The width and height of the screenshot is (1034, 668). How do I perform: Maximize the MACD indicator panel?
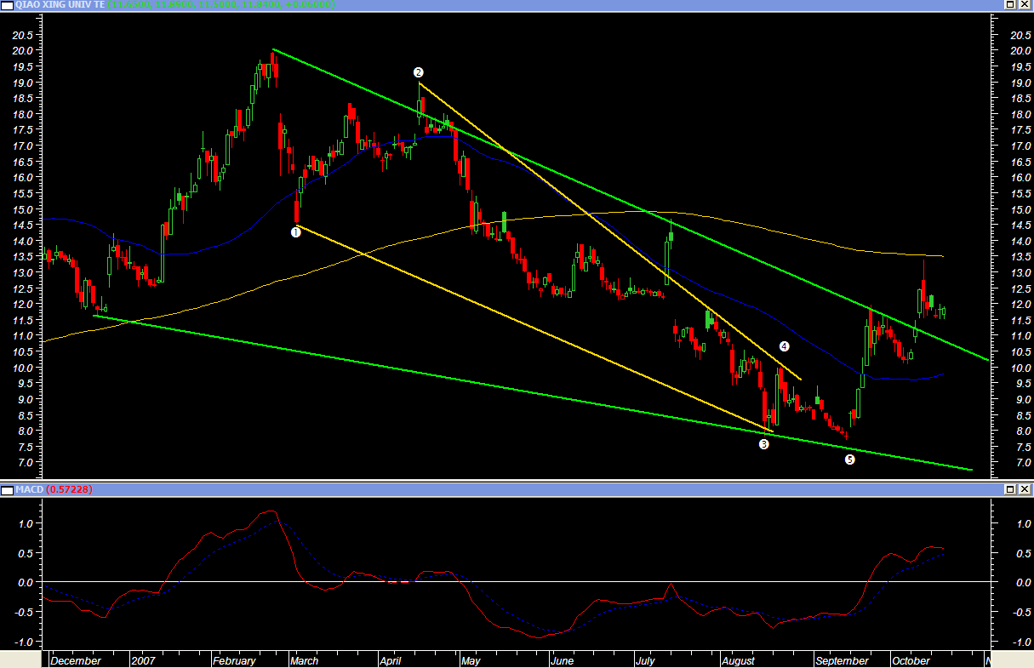point(1009,489)
